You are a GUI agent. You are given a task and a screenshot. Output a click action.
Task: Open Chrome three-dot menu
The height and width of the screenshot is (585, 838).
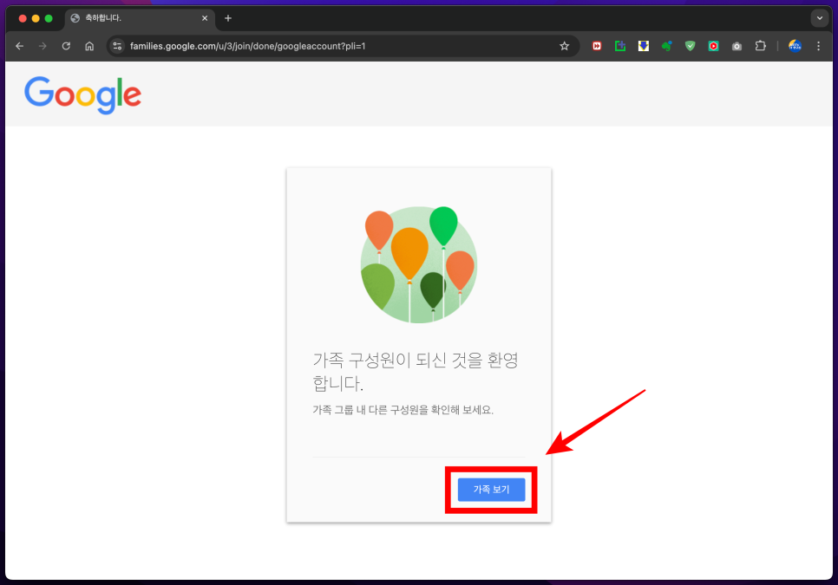pos(818,47)
